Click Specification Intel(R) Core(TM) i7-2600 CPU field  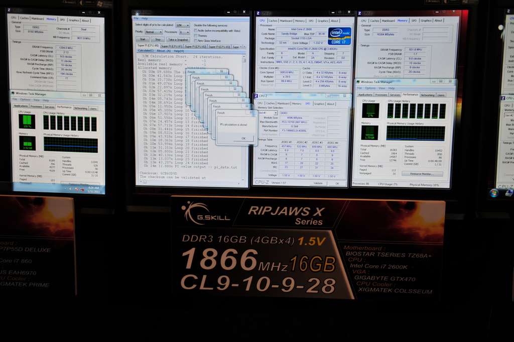pos(312,49)
